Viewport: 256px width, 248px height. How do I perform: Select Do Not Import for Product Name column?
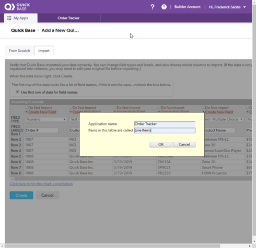pyautogui.click(x=203, y=107)
